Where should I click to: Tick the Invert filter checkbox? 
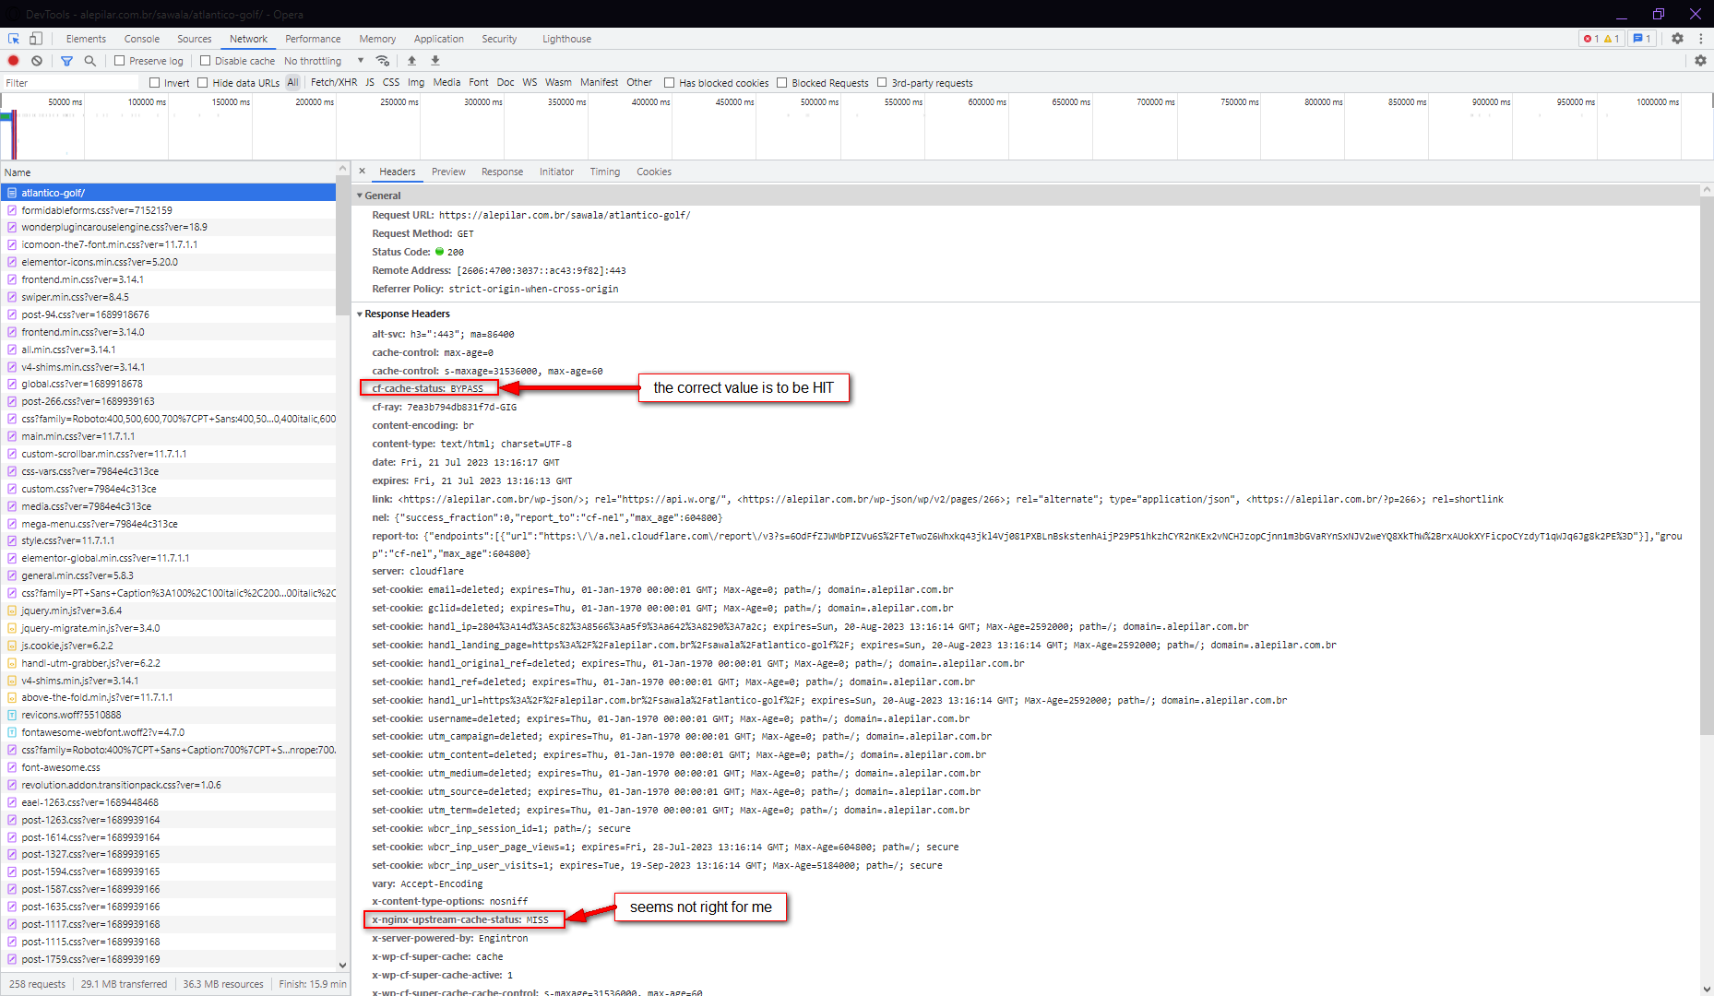pos(155,83)
